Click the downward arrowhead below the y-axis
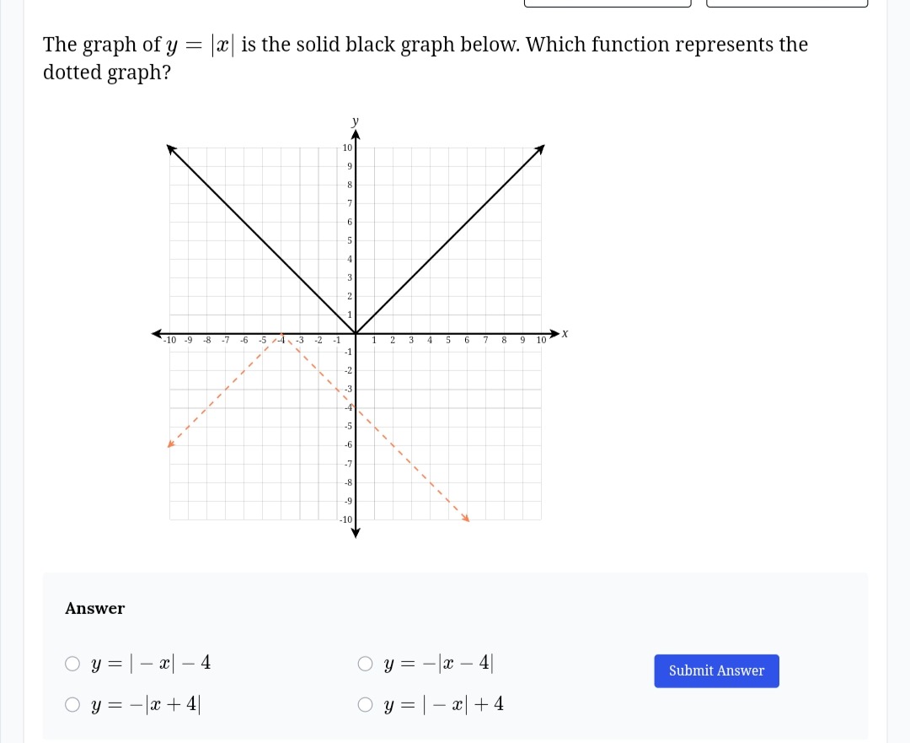910x743 pixels. [x=356, y=533]
